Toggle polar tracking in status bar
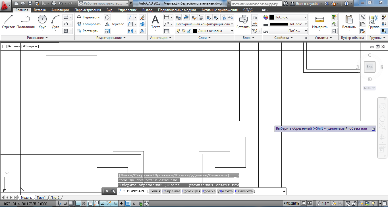Viewport: 388px width, 207px height. click(x=84, y=203)
